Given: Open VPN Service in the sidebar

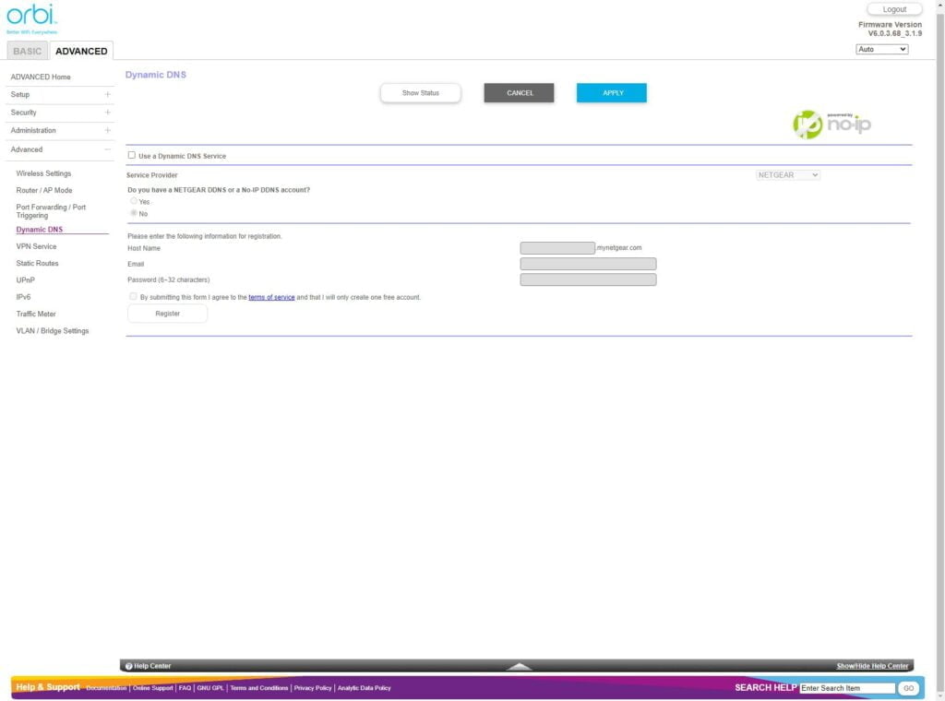Looking at the screenshot, I should point(36,246).
